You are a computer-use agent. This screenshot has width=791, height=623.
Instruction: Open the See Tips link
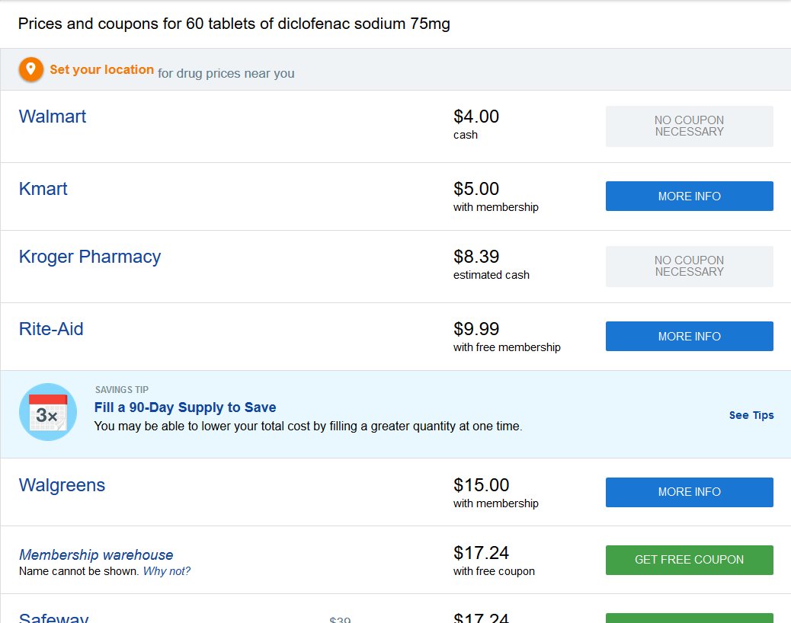751,415
